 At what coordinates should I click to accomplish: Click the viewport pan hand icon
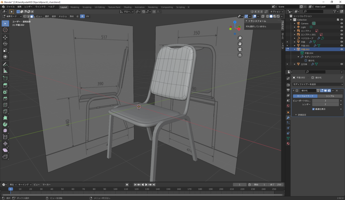(240, 44)
